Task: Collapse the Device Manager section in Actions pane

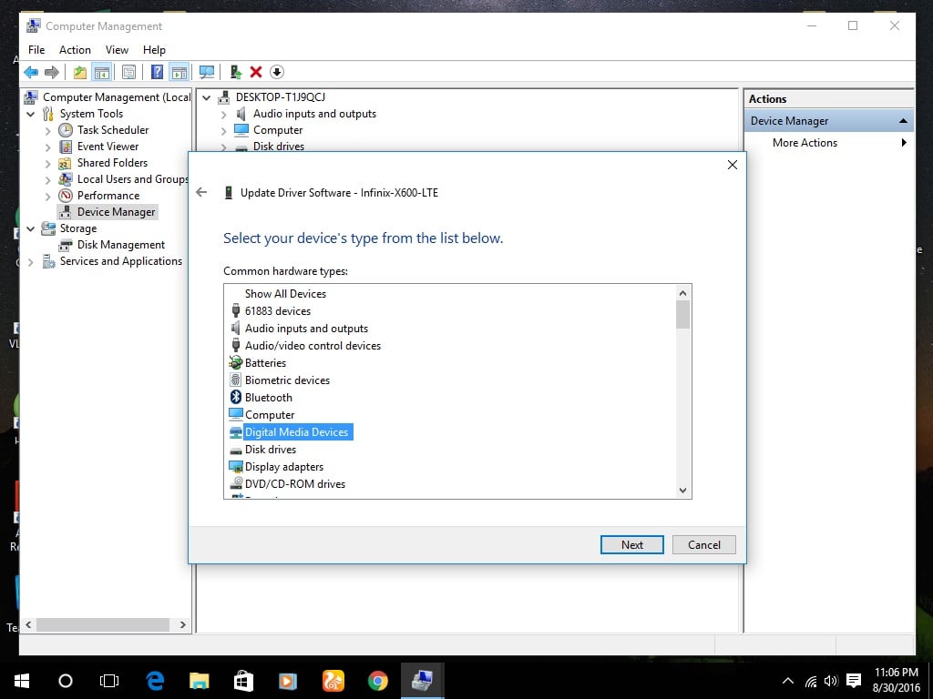Action: [903, 121]
